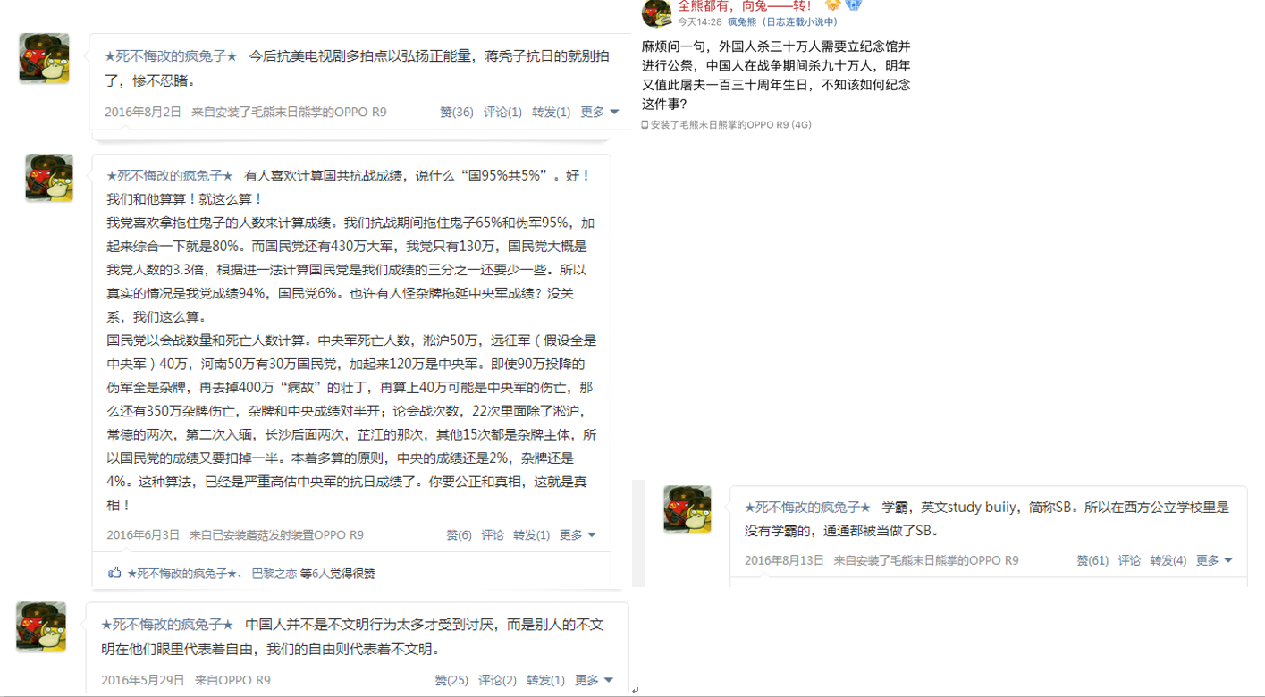Click the avatar on the May 29 post

coord(41,626)
